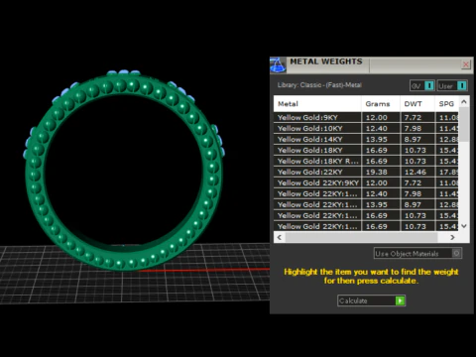Viewport: 476px width, 357px height.
Task: Click the Grams column header
Action: pos(381,104)
